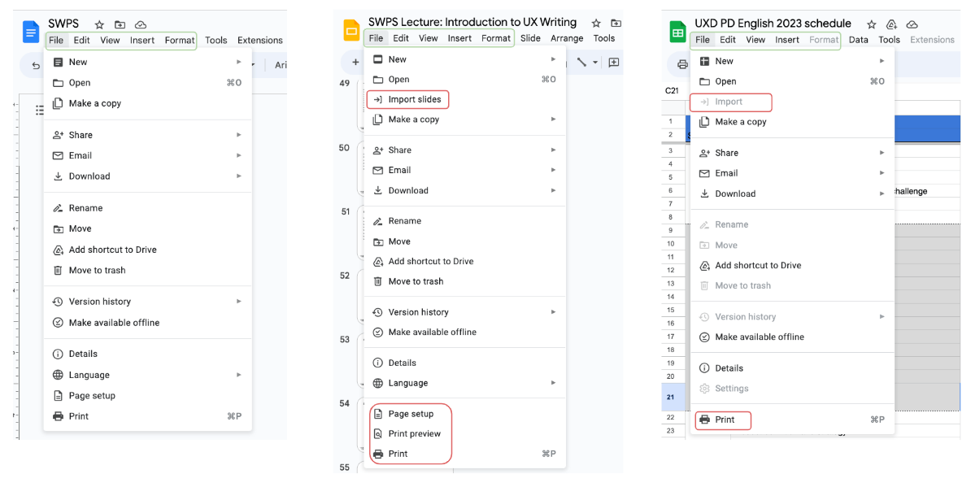Open Insert menu in Docs window

142,40
